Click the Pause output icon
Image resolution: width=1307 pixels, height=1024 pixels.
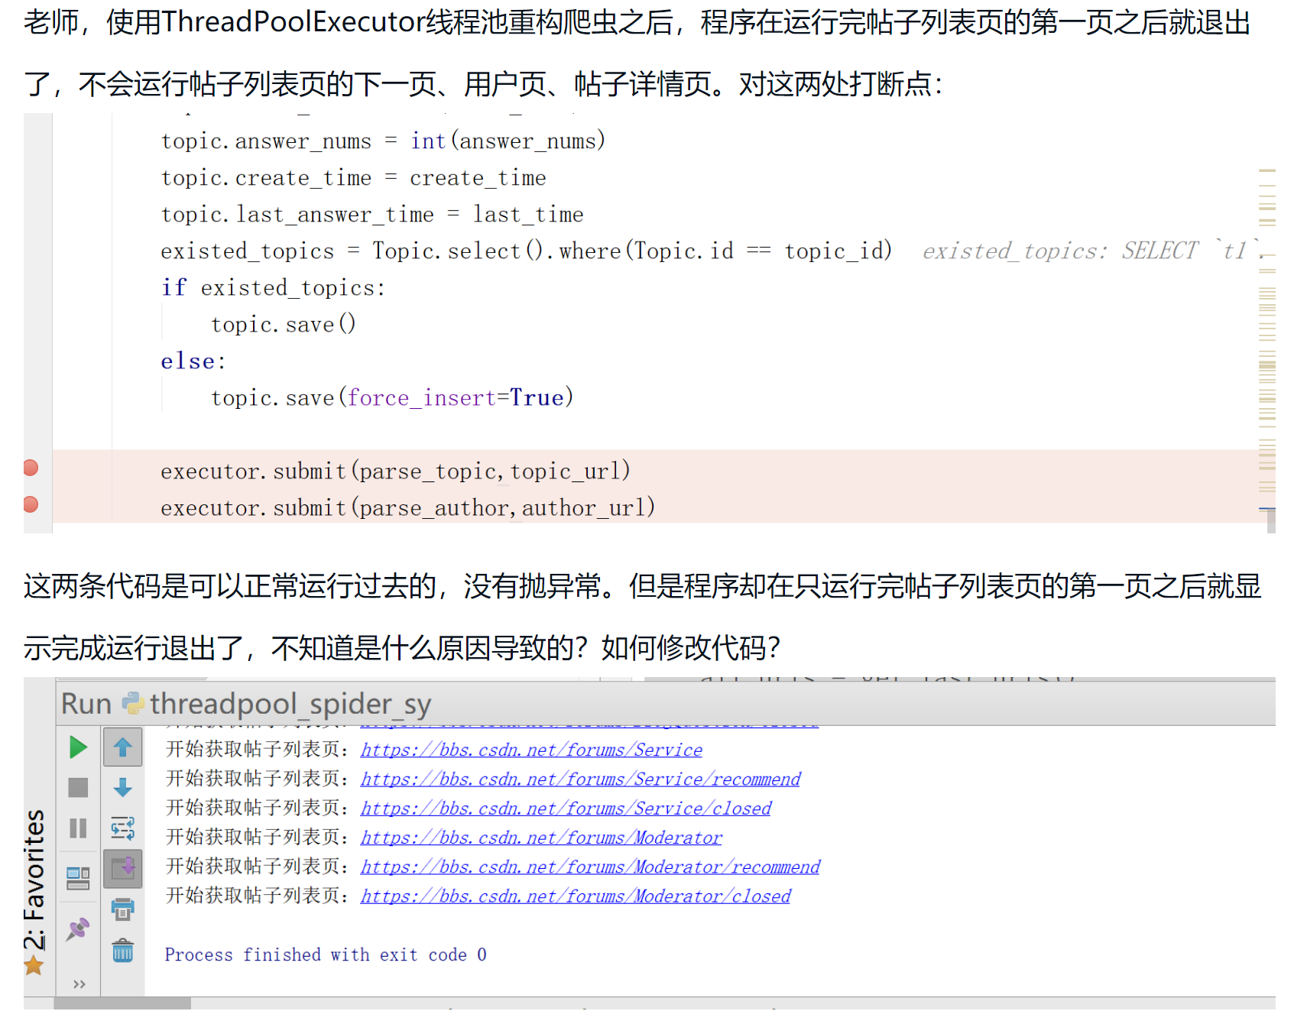pos(78,828)
